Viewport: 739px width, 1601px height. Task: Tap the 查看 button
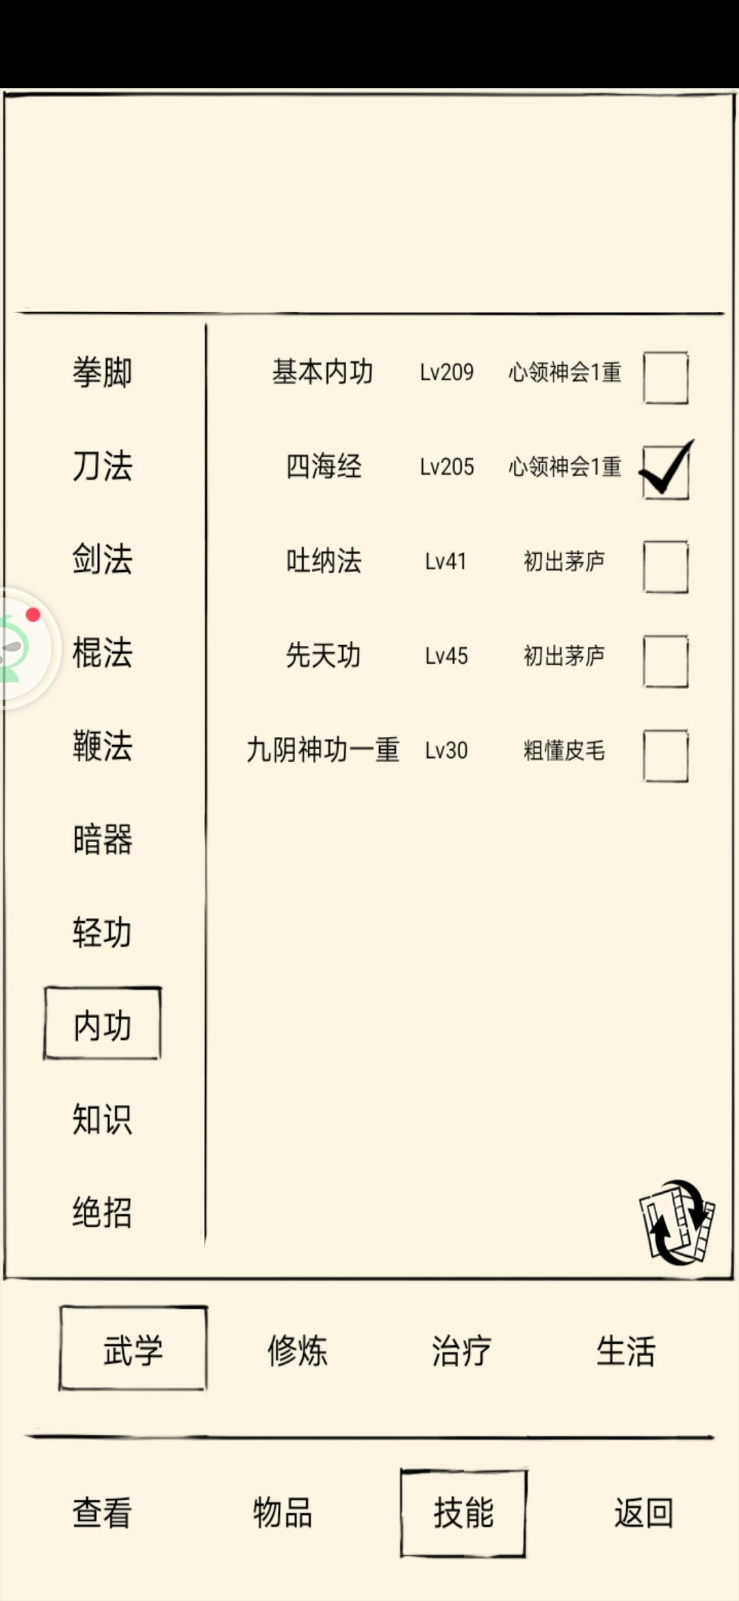coord(103,1512)
